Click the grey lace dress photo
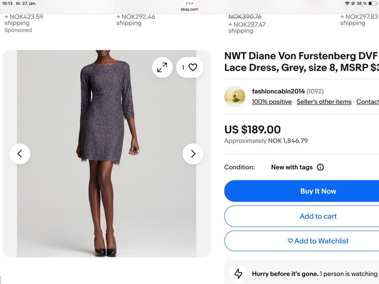 [x=107, y=154]
